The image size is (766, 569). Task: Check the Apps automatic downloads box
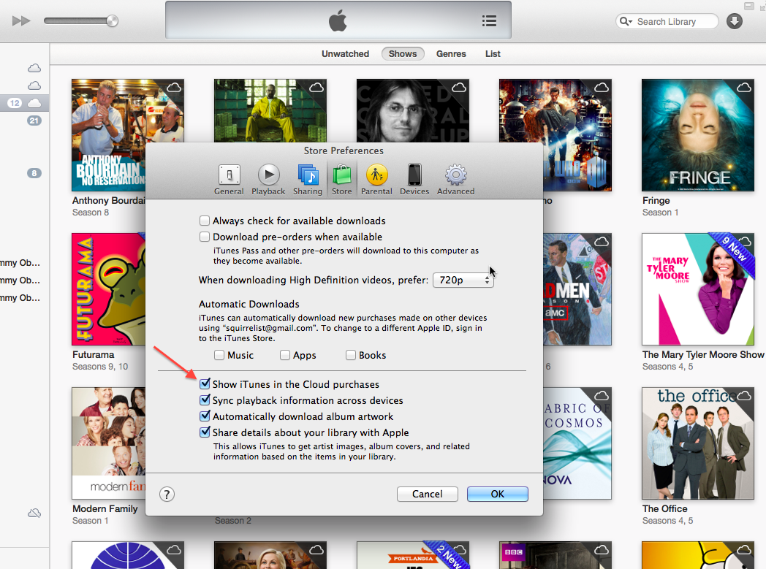pos(285,355)
